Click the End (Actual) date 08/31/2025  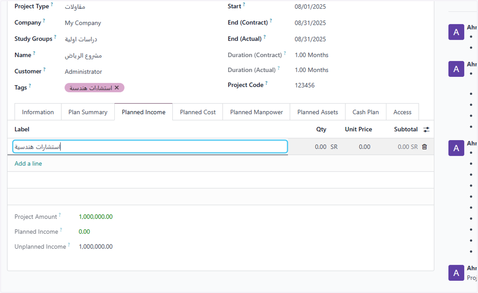click(310, 39)
